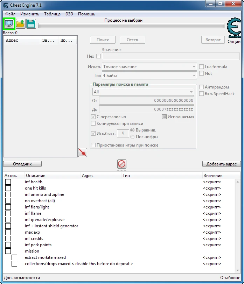This screenshot has width=244, height=284.
Task: Click the address list scroll up arrow
Action: [238, 182]
